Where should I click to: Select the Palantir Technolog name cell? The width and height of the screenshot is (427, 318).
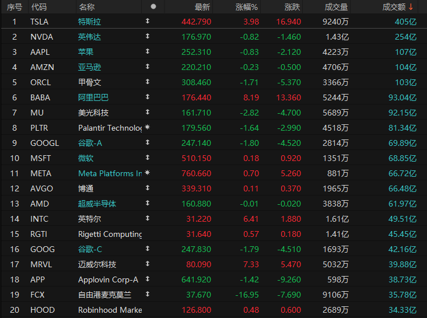click(x=110, y=128)
